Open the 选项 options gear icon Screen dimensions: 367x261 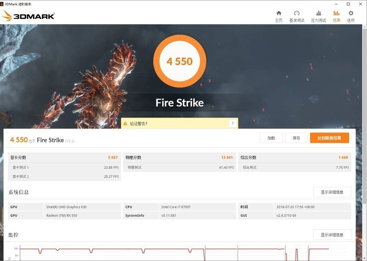point(350,17)
